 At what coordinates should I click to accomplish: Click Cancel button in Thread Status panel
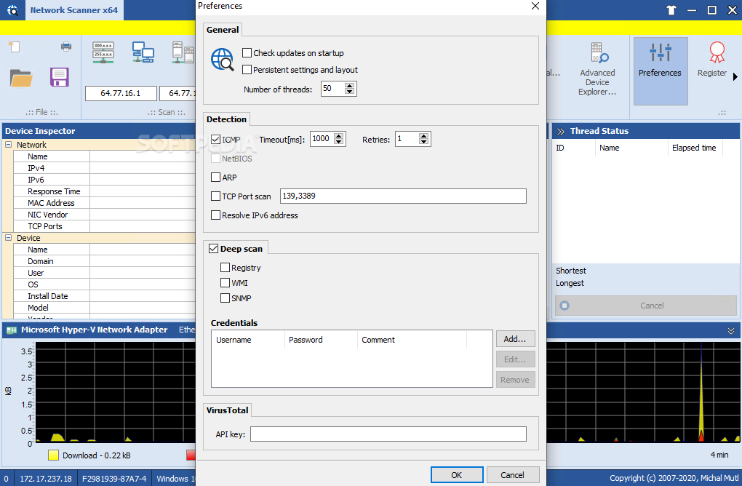pyautogui.click(x=646, y=306)
